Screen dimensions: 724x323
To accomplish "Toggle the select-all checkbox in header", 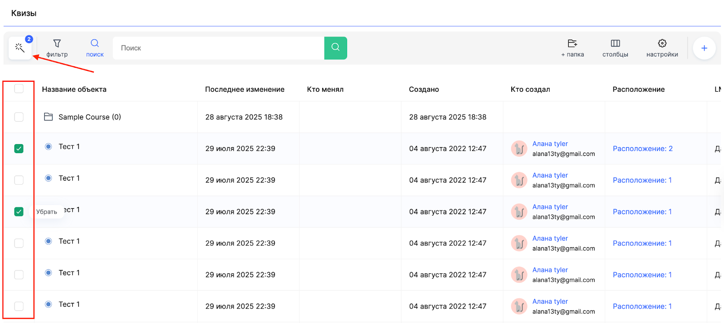I will (19, 89).
